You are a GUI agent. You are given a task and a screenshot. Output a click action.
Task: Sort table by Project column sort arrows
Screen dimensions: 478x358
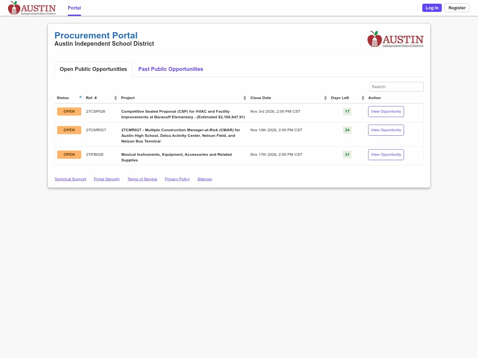point(245,98)
